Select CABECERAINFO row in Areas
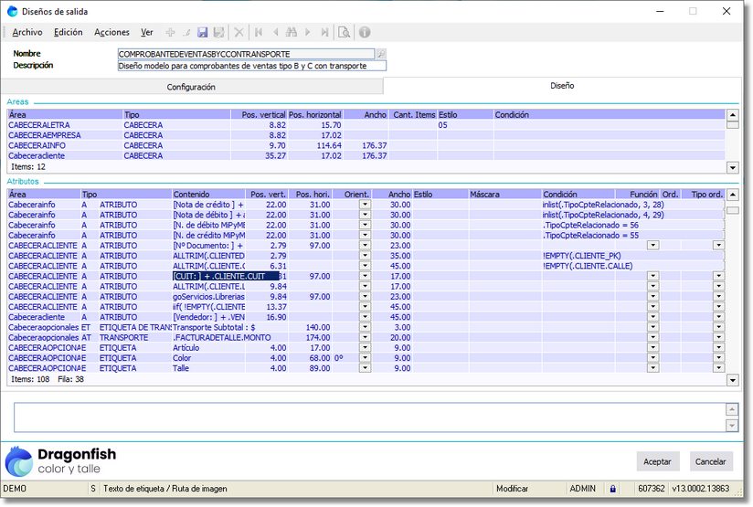Image resolution: width=753 pixels, height=507 pixels. click(366, 145)
